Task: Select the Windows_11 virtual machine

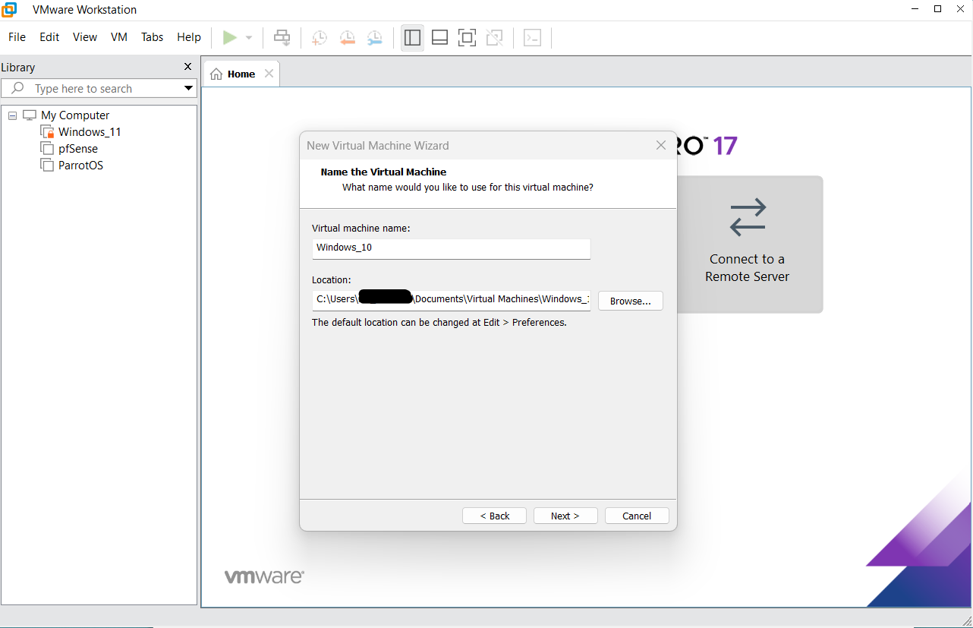Action: coord(90,132)
